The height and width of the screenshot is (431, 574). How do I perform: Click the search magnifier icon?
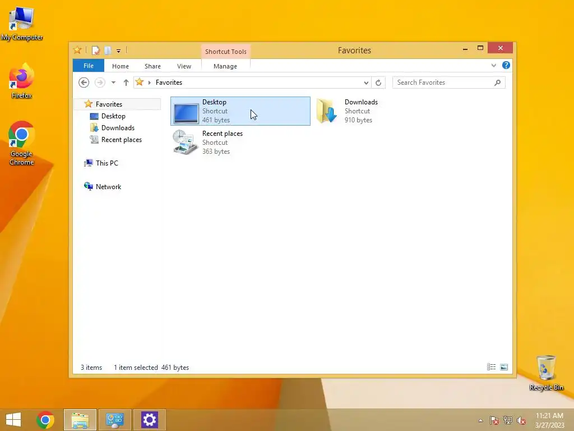point(498,83)
